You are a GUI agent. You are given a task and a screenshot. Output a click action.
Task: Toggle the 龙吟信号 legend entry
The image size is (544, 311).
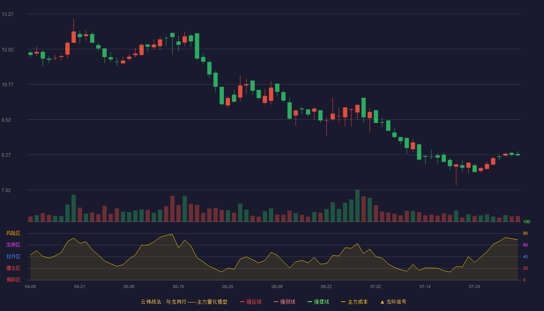(393, 302)
